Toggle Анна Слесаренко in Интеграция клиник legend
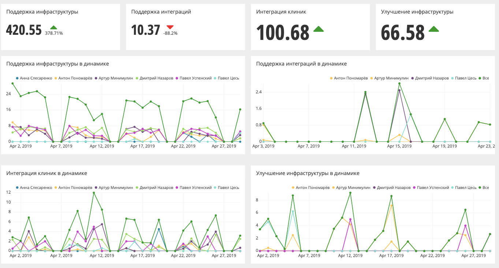Image resolution: width=499 pixels, height=268 pixels. [34, 187]
